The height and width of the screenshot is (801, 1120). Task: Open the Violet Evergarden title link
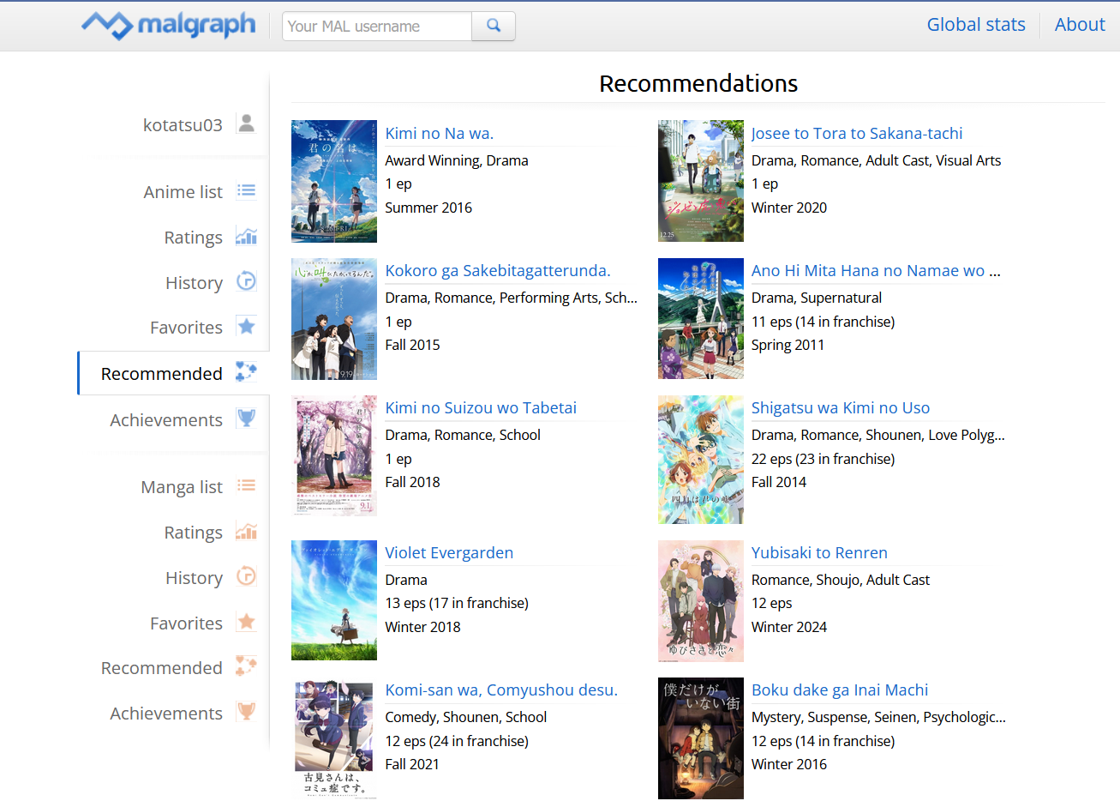tap(449, 553)
